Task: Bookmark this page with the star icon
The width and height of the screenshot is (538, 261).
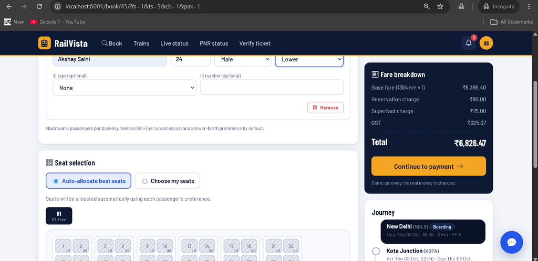Action: (440, 6)
